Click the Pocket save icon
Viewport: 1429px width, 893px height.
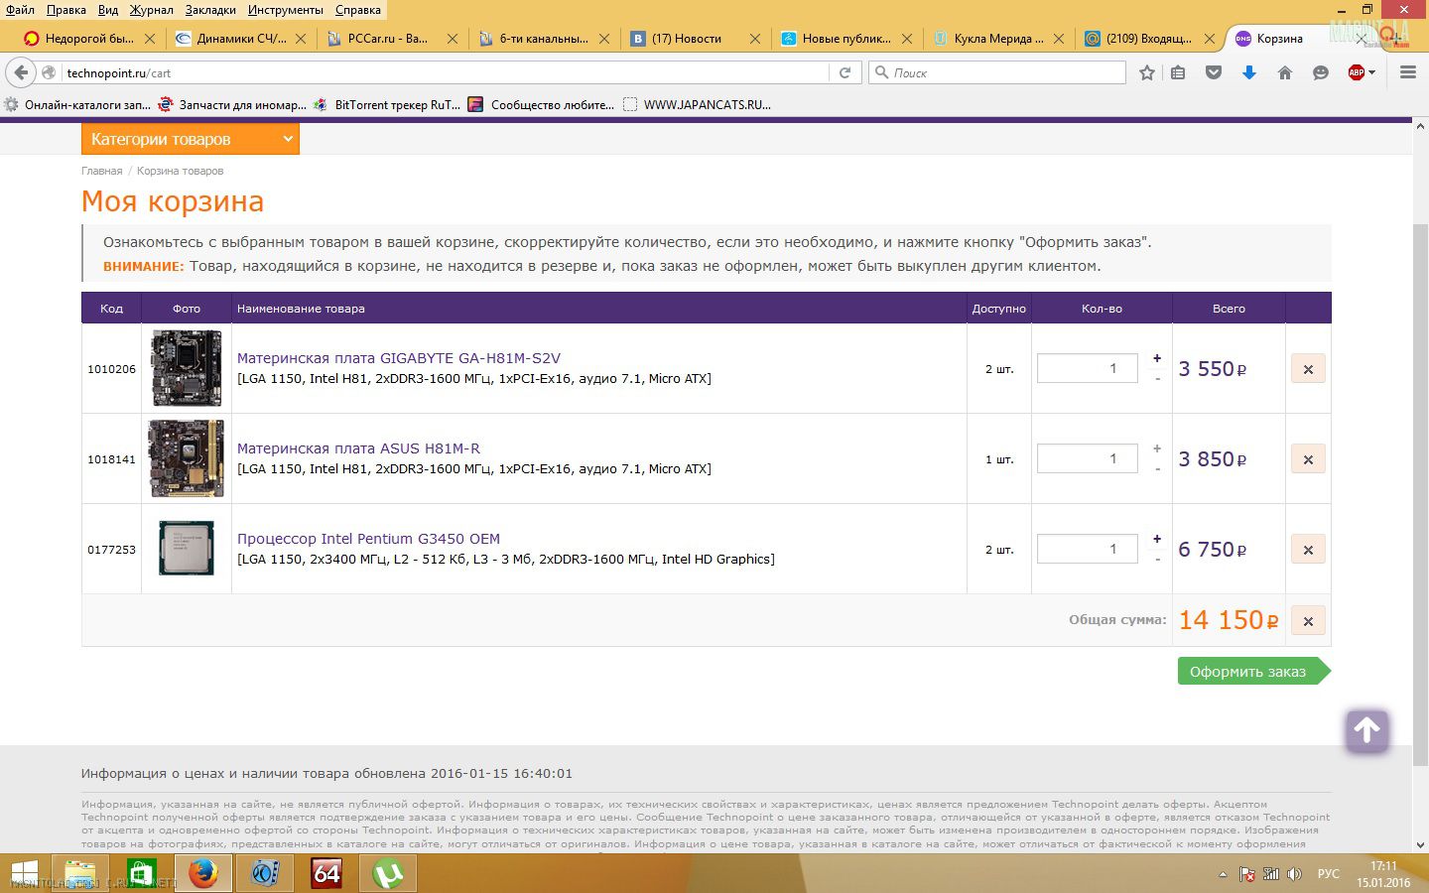click(1213, 72)
